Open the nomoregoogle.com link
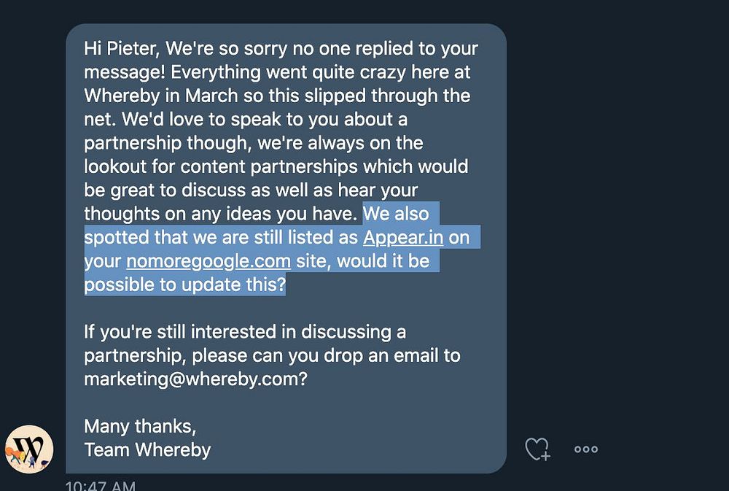Viewport: 729px width, 491px height. pyautogui.click(x=208, y=260)
